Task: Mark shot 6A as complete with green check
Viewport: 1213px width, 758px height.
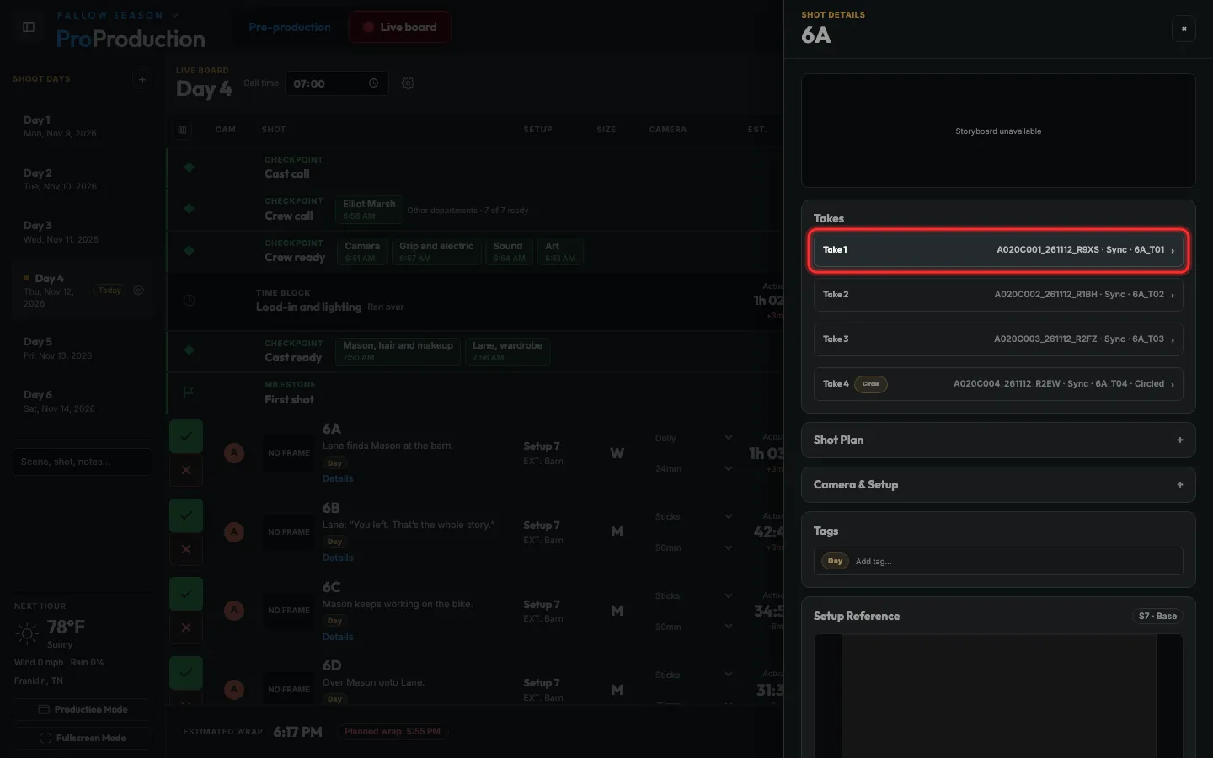Action: pyautogui.click(x=186, y=436)
